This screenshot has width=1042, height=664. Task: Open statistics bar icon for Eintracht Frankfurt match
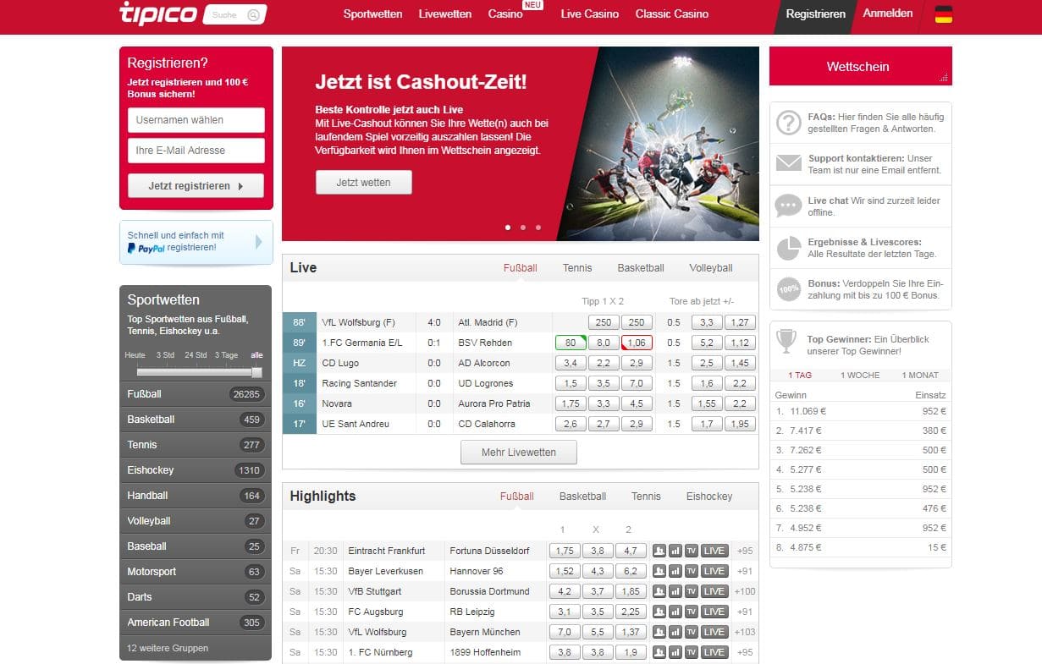[675, 551]
